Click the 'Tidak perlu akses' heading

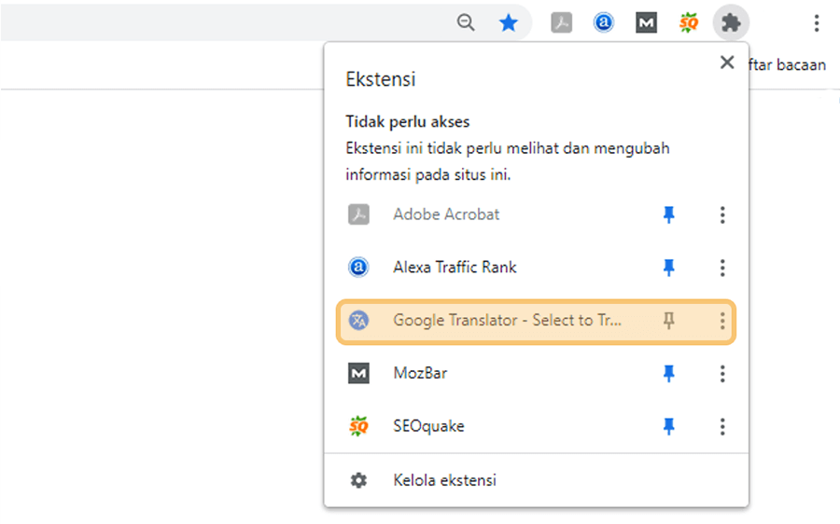407,122
